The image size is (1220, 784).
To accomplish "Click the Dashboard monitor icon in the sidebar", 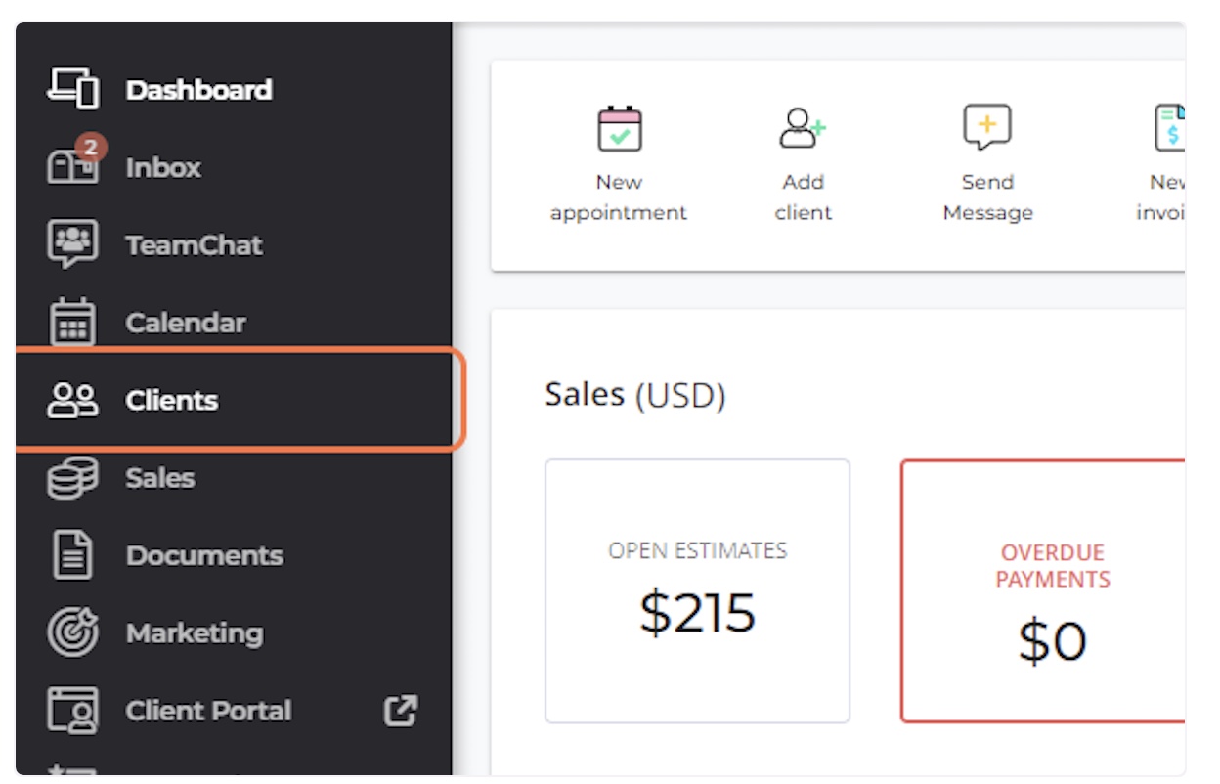I will 73,89.
